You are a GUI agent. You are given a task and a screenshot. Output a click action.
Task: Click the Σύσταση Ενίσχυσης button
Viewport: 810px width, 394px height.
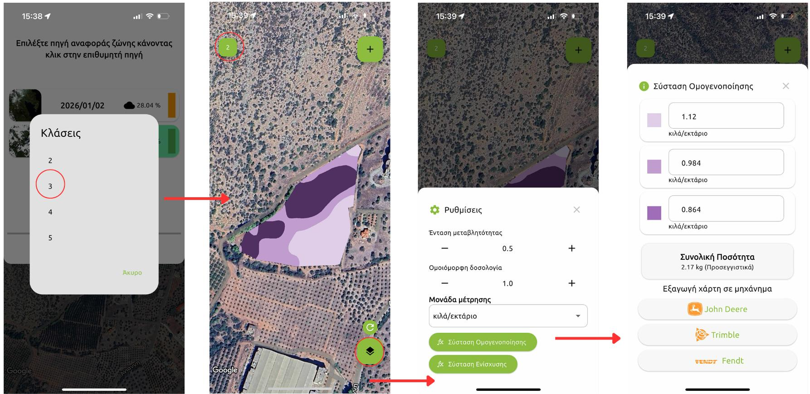[473, 364]
